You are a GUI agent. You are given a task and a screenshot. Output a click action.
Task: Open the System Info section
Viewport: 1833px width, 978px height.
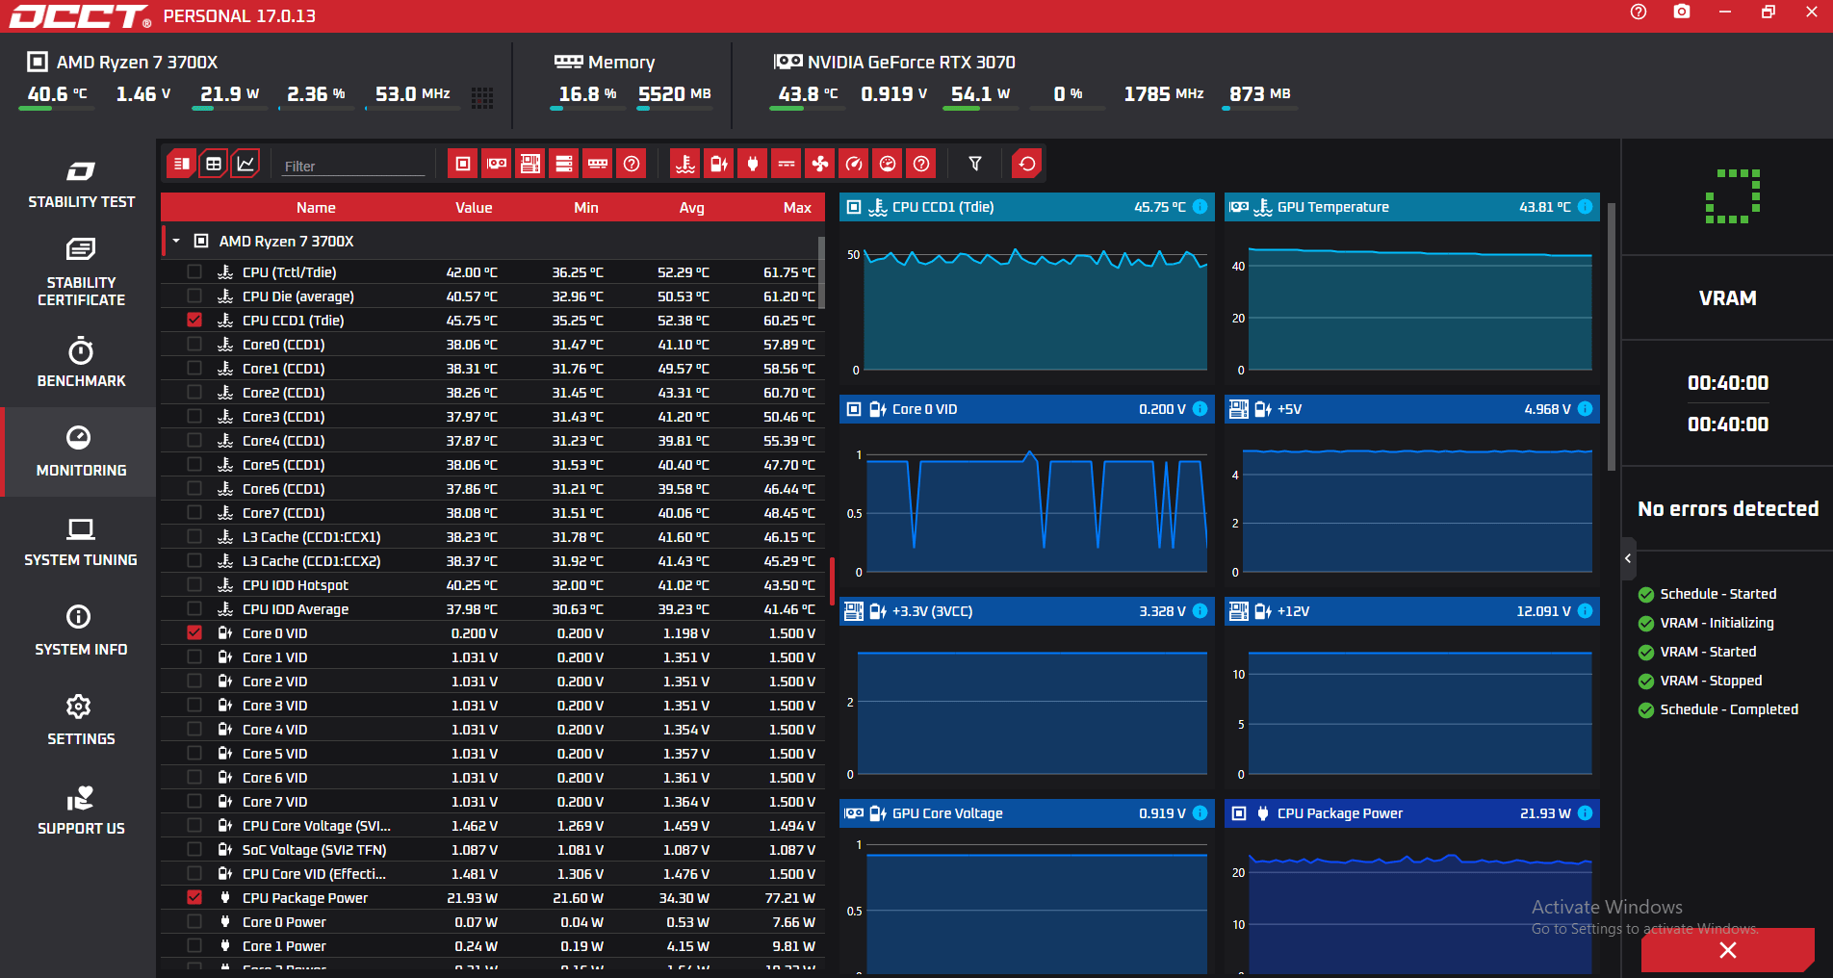[81, 631]
